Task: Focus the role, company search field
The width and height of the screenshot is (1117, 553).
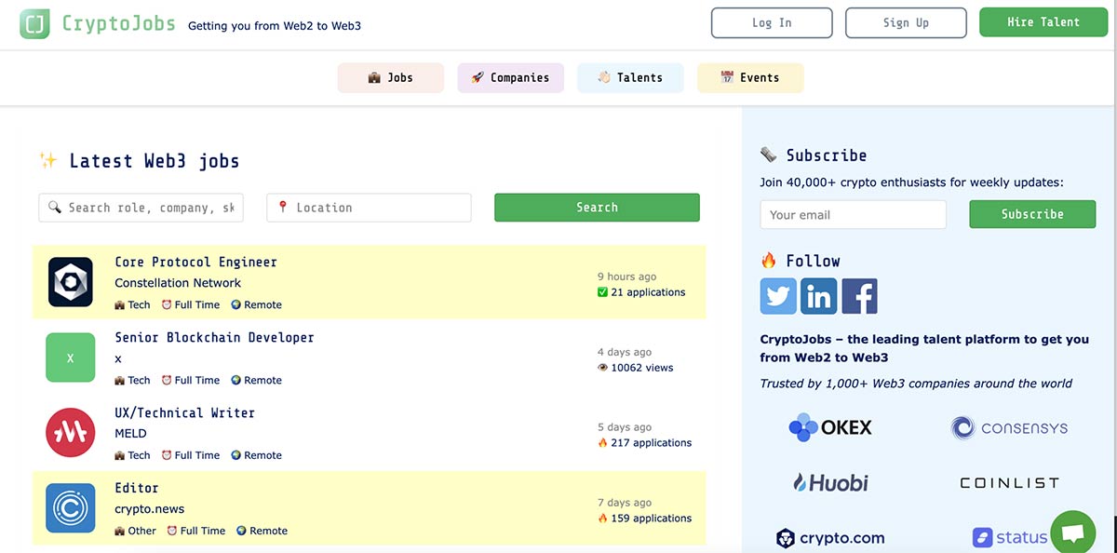Action: [x=141, y=208]
